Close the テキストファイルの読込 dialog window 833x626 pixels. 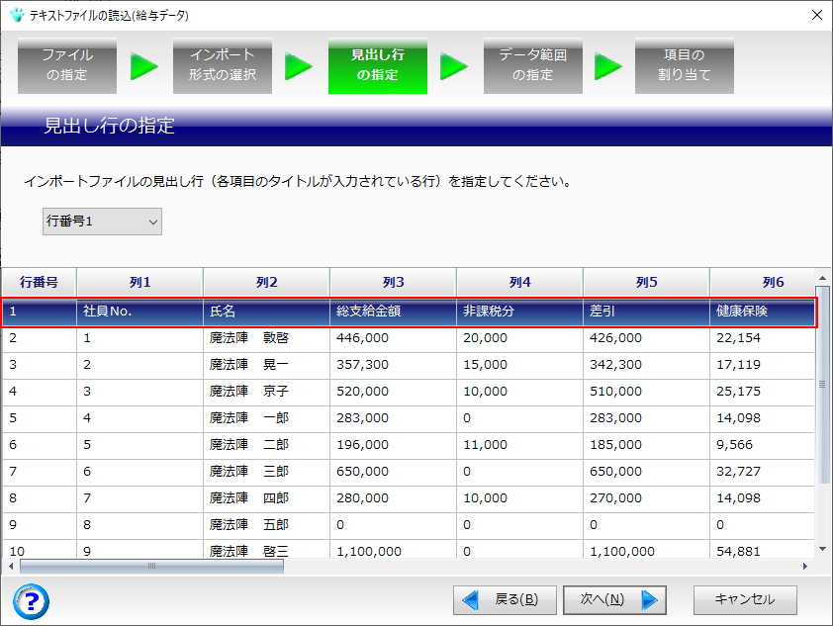(816, 15)
